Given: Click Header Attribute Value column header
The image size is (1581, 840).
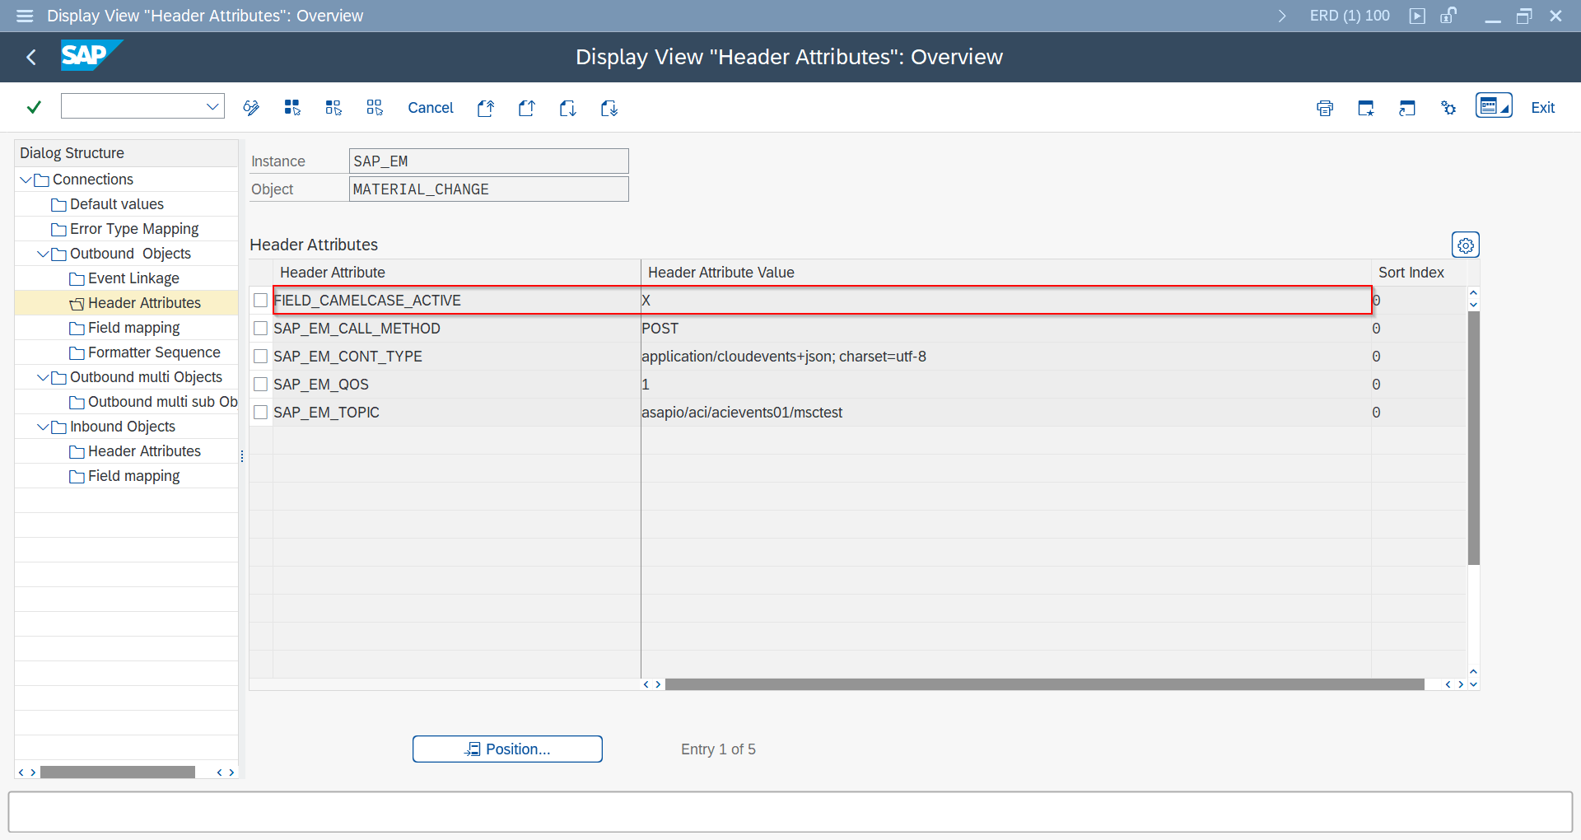Looking at the screenshot, I should tap(1006, 273).
